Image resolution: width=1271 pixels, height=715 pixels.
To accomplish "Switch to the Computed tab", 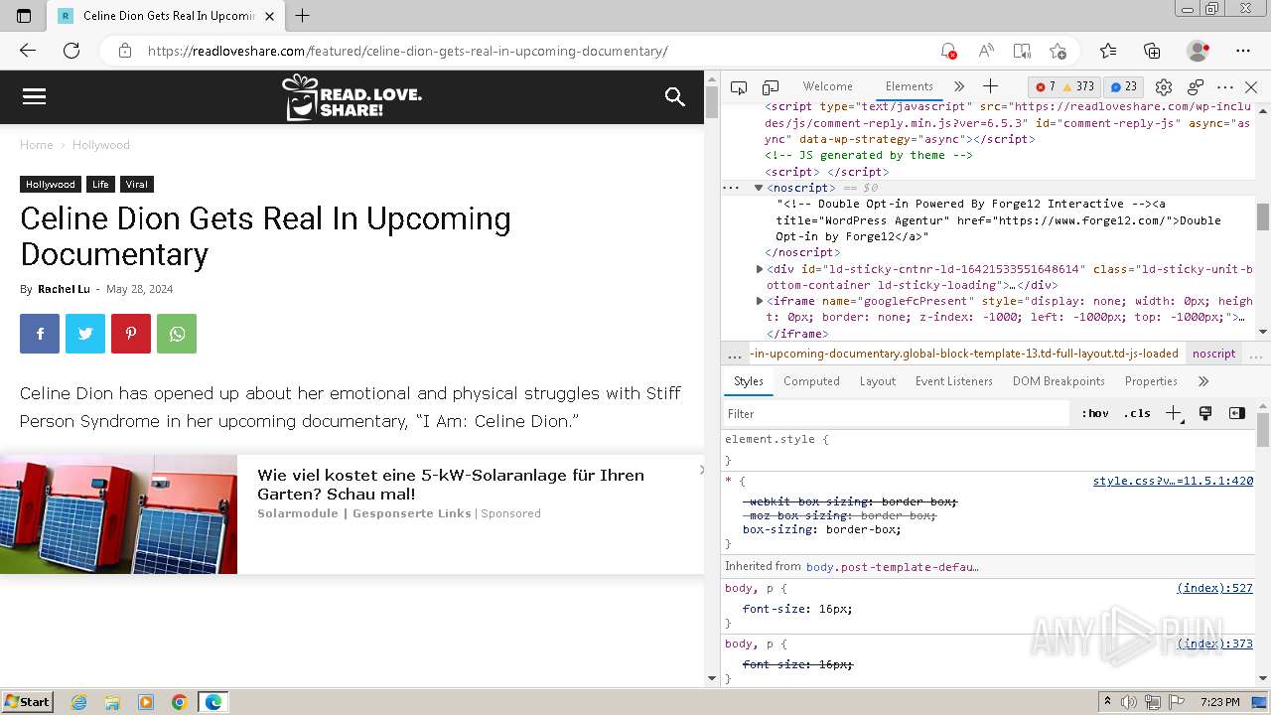I will point(811,381).
